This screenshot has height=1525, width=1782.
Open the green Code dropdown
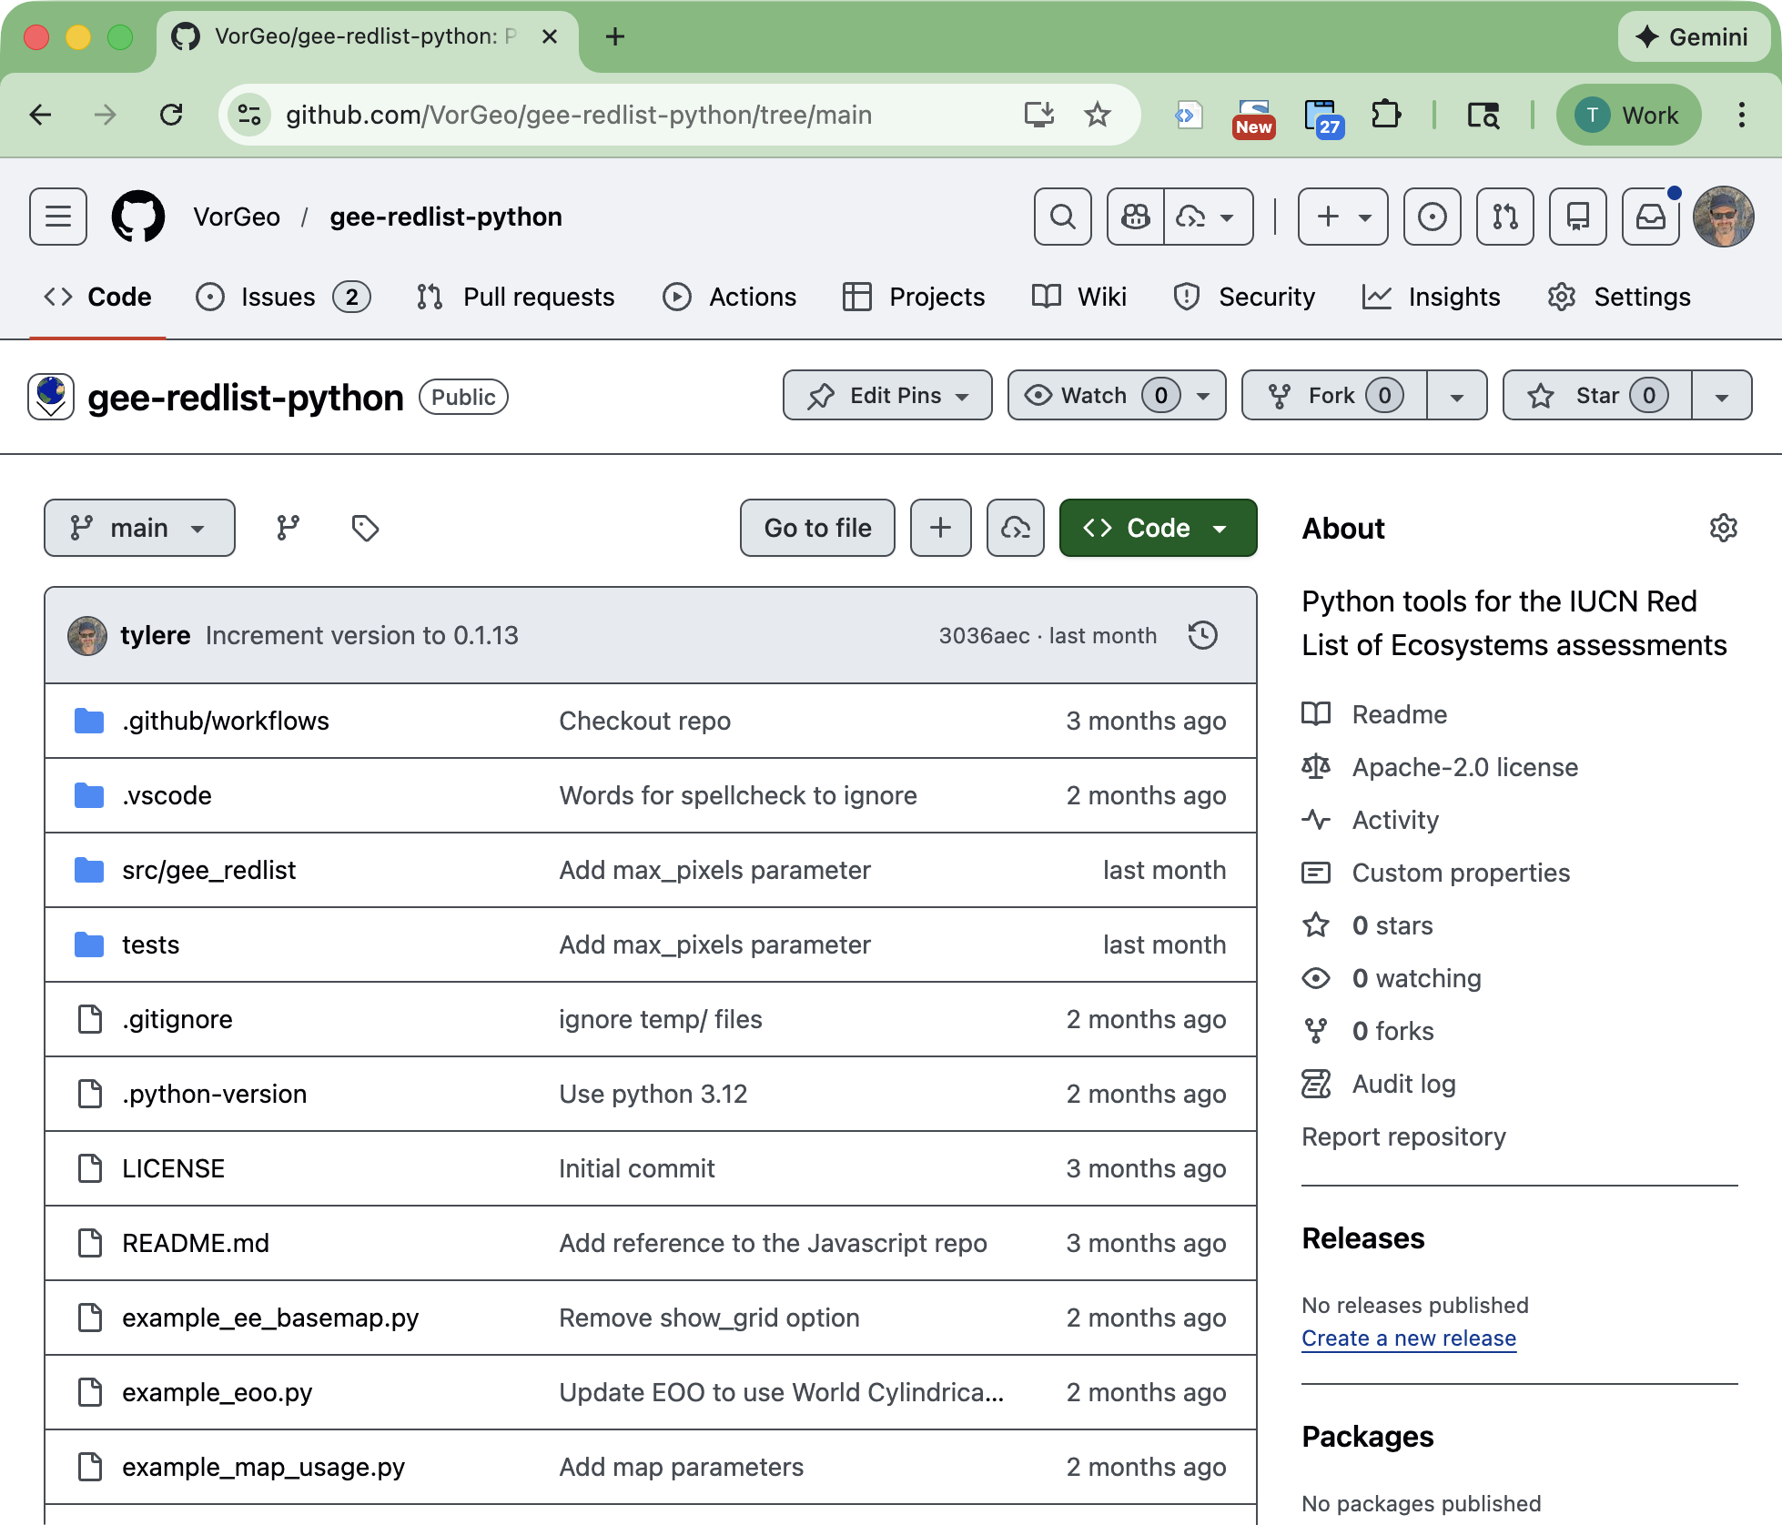(1158, 528)
